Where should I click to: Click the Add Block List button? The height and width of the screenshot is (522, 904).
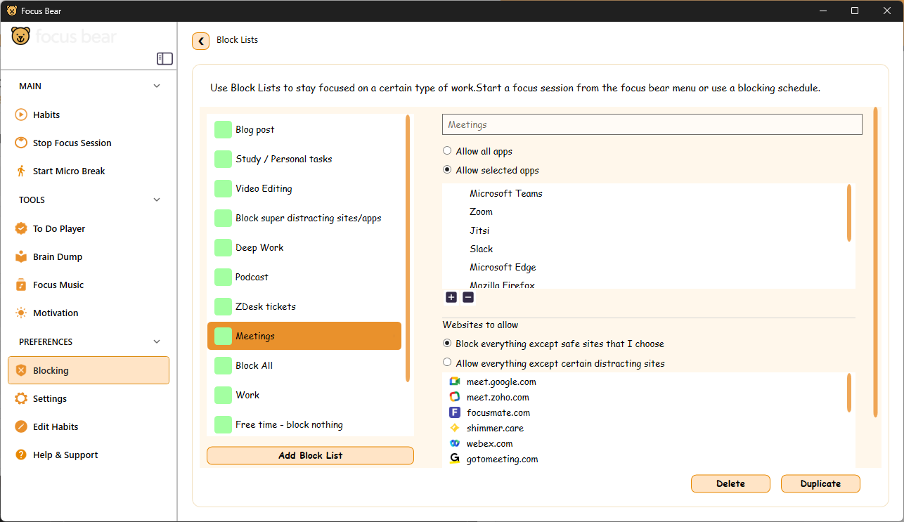310,455
